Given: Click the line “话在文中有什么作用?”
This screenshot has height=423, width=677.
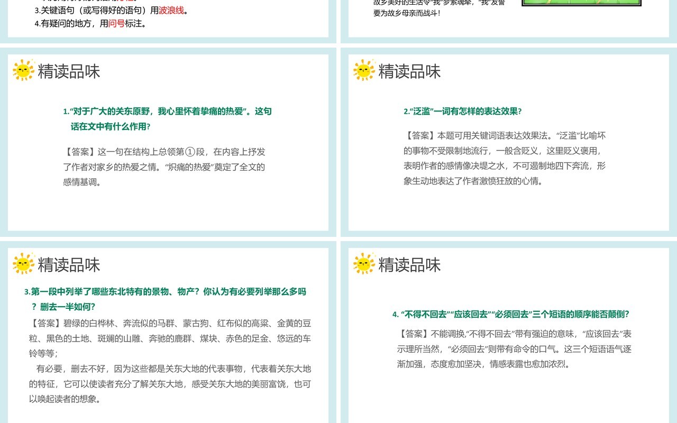Looking at the screenshot, I should (x=111, y=127).
